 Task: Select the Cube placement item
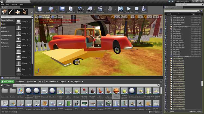23,51
